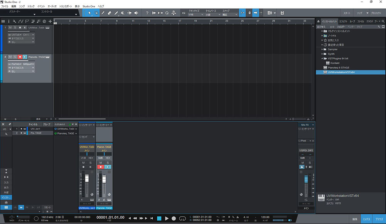This screenshot has width=386, height=224.
Task: Select the Paint (pencil) tool
Action: click(x=116, y=13)
